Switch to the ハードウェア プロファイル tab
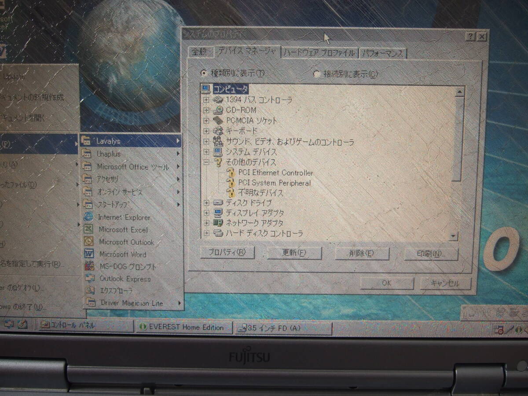 coord(319,53)
